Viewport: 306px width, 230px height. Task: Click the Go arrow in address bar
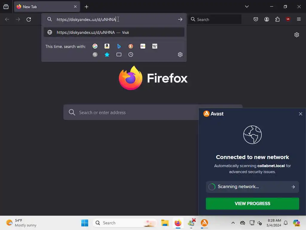tap(180, 19)
